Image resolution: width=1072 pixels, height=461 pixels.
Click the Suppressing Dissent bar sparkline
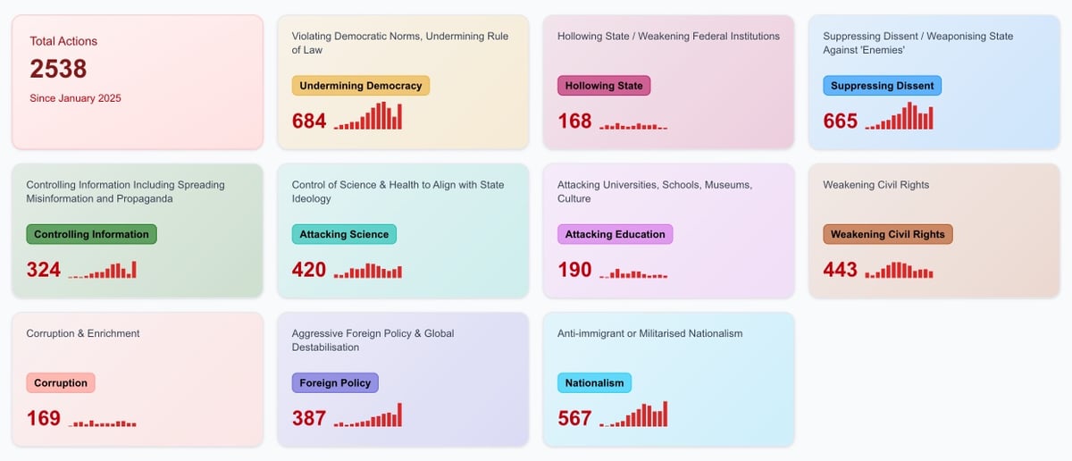[x=899, y=117]
